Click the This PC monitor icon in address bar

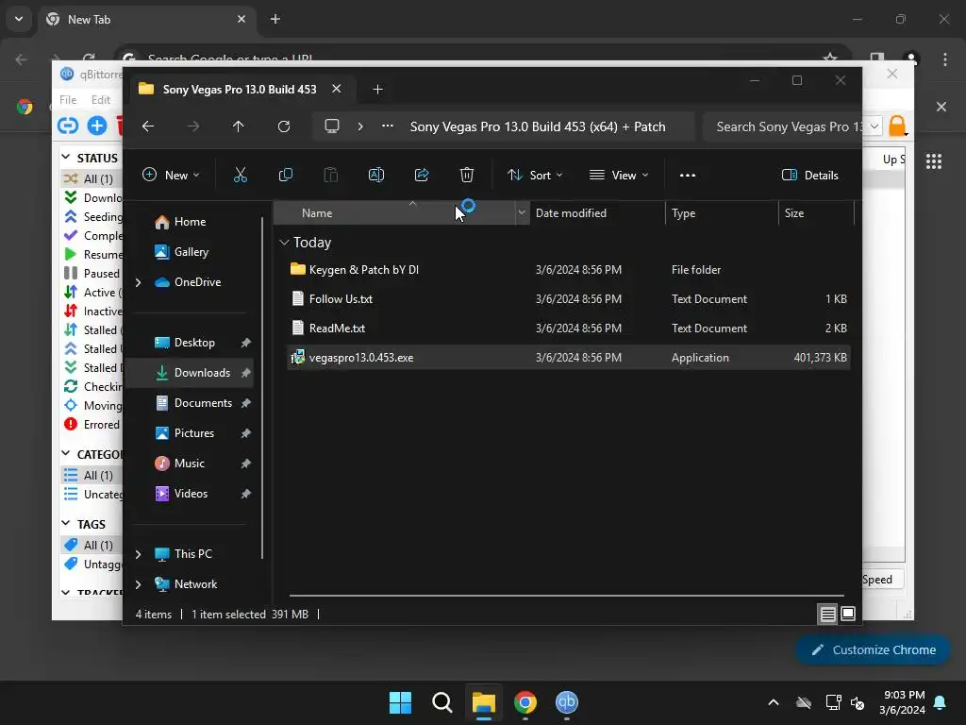click(x=332, y=126)
